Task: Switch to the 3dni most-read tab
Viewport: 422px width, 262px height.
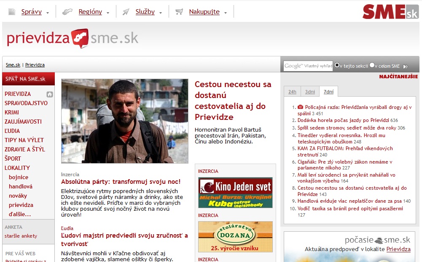Action: (x=310, y=92)
